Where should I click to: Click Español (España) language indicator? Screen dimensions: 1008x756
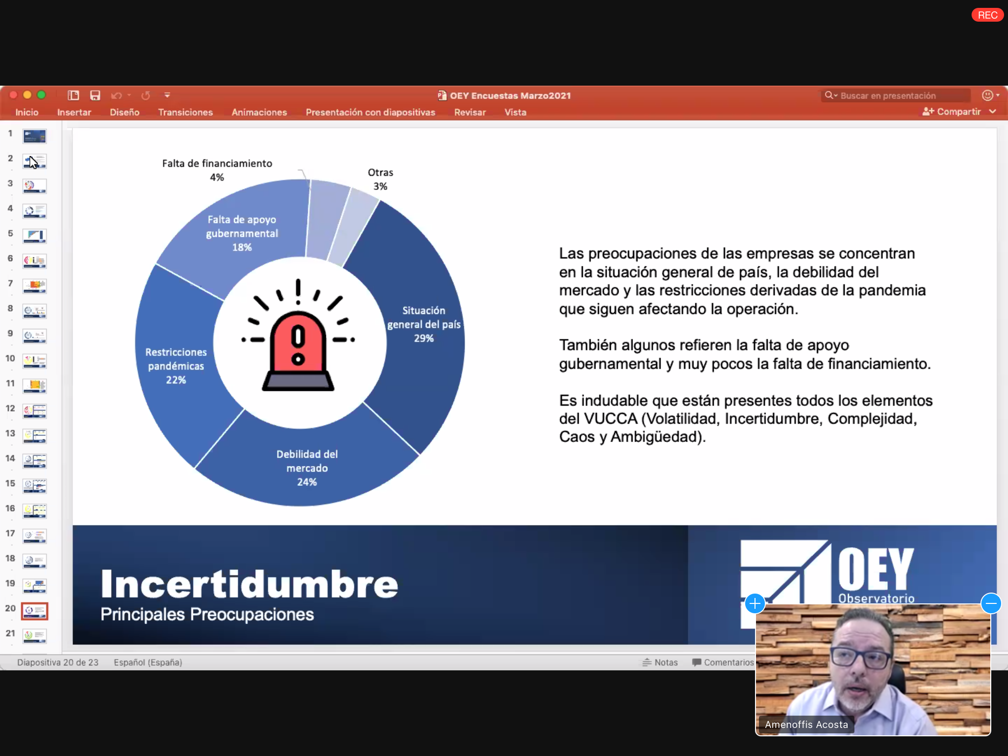[148, 662]
